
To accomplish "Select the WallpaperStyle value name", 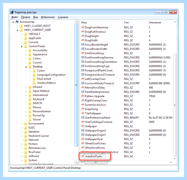I will [x=93, y=139].
